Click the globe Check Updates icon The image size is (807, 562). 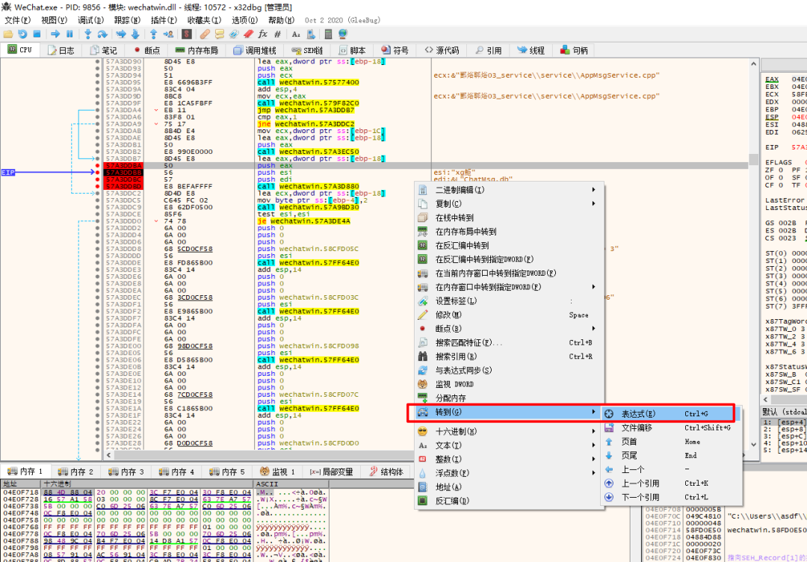(343, 34)
